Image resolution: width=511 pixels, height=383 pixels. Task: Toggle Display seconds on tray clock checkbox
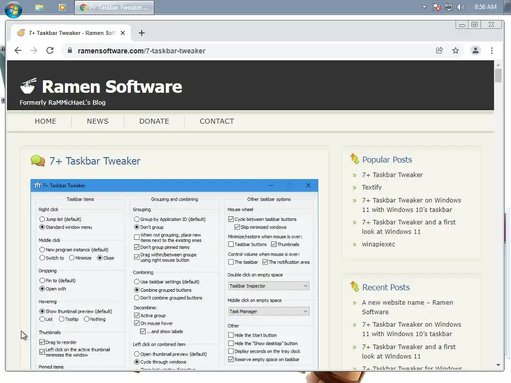tap(231, 351)
